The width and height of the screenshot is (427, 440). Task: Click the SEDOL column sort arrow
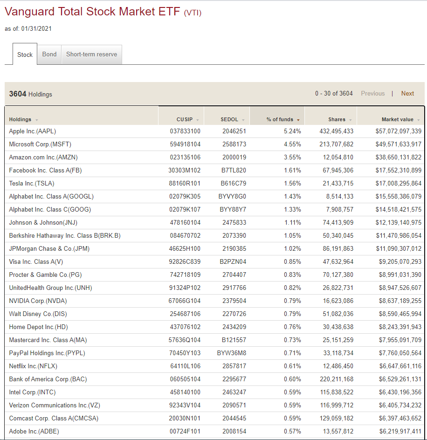pyautogui.click(x=243, y=120)
